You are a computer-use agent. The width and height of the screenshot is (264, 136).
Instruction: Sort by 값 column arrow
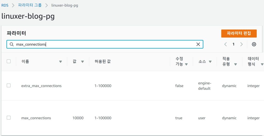pos(82,62)
